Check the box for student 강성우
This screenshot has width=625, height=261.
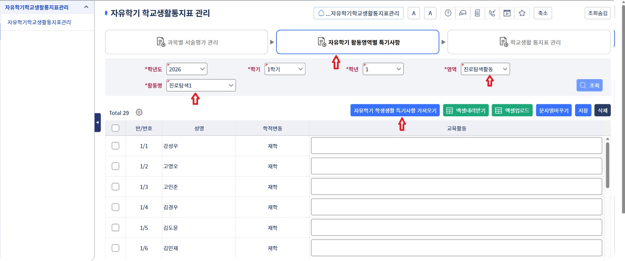pyautogui.click(x=116, y=146)
